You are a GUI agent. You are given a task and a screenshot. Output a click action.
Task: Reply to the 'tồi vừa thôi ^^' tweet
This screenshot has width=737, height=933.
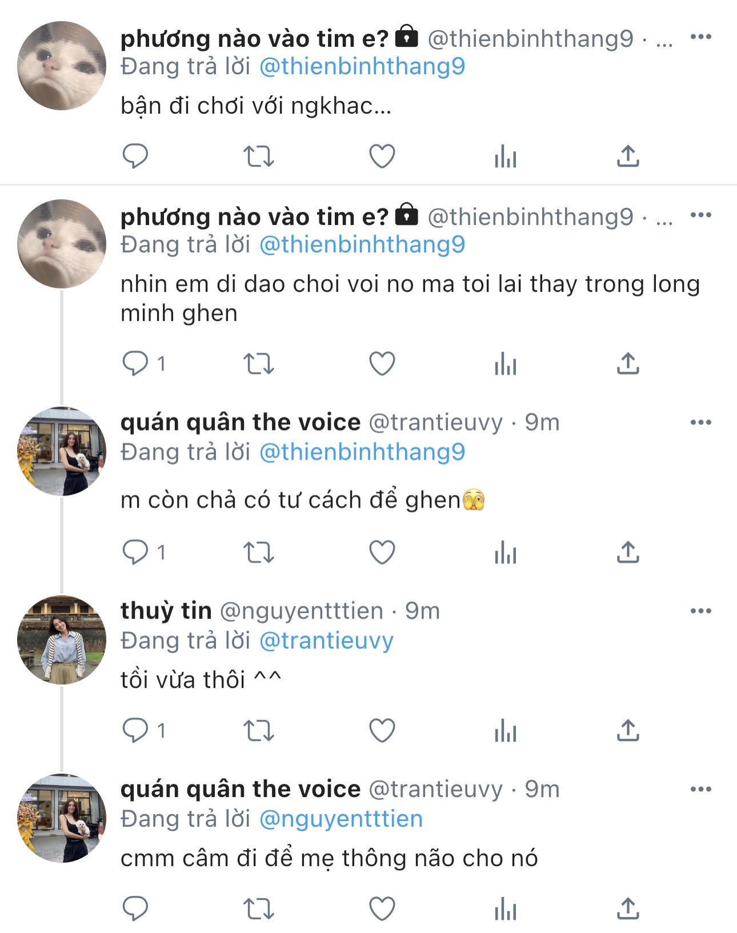click(x=135, y=730)
